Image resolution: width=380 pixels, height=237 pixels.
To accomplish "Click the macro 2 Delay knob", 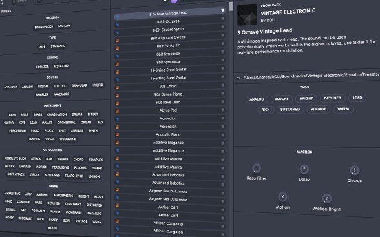I will (x=304, y=169).
